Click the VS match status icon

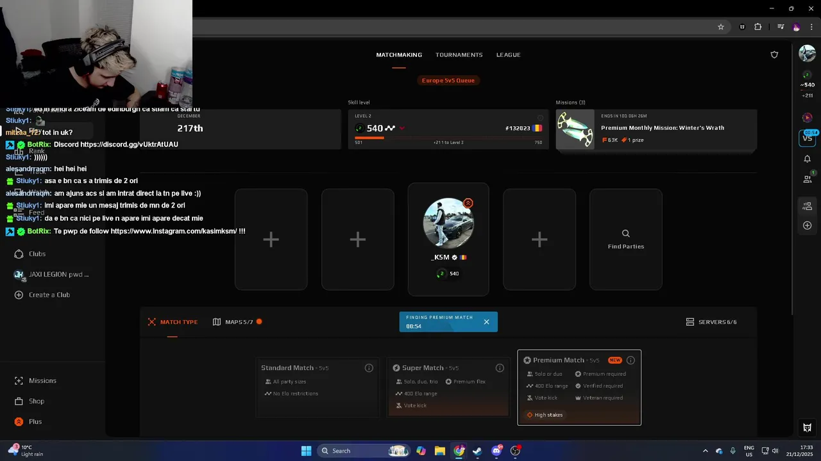(807, 137)
